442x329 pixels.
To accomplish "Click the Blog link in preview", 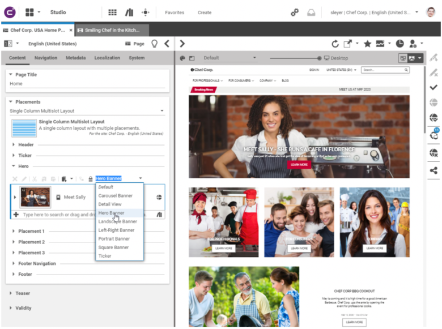I will coord(285,80).
